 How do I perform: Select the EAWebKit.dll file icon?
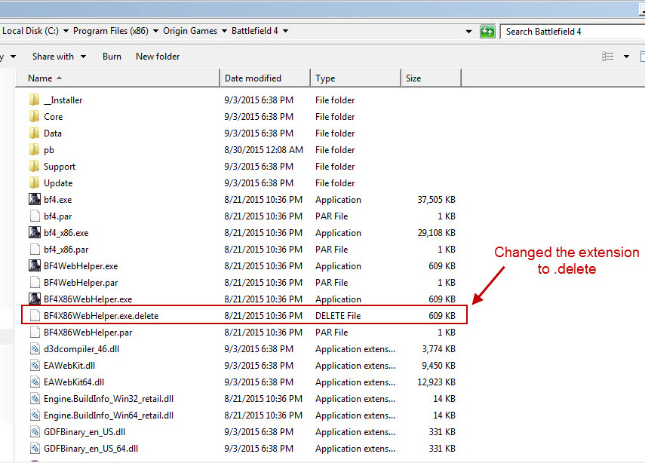click(x=35, y=365)
